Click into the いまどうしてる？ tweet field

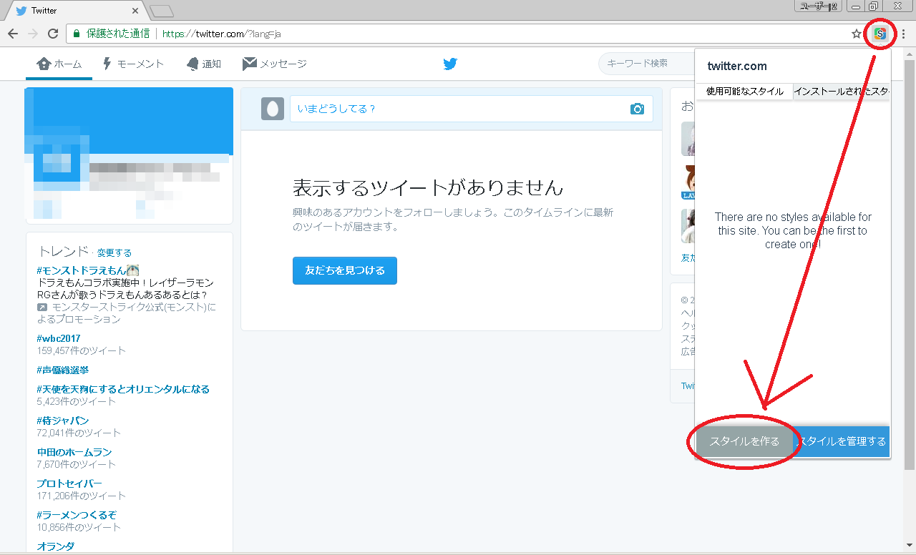tap(471, 109)
